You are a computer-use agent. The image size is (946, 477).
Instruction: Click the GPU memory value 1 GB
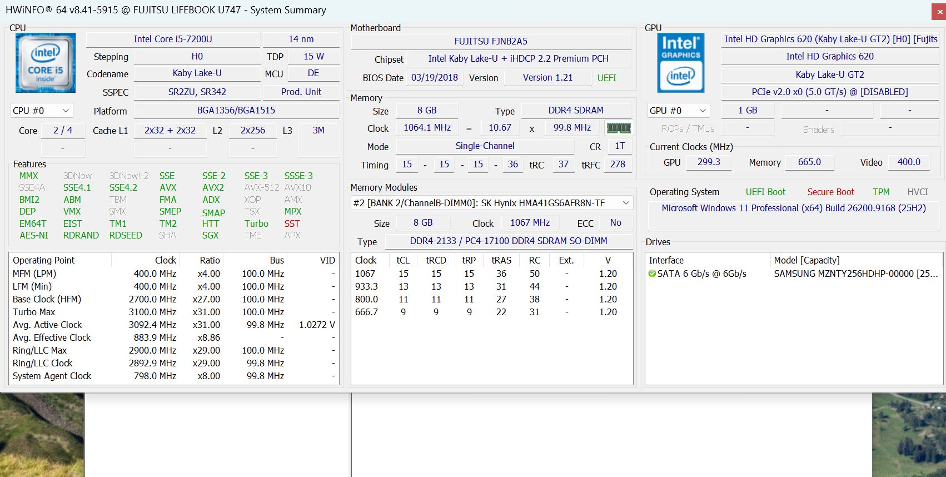tap(748, 110)
